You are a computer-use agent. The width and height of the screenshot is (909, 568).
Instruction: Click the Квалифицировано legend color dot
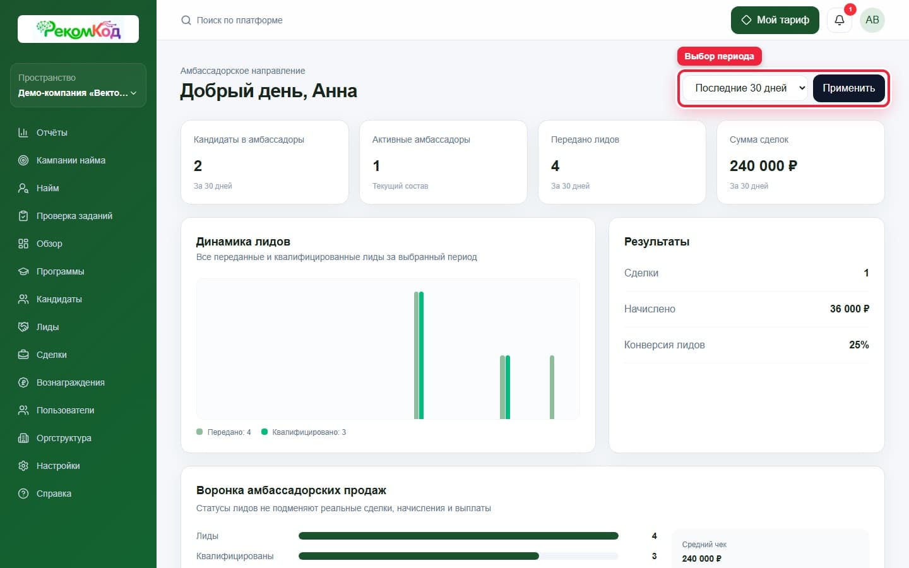point(264,432)
